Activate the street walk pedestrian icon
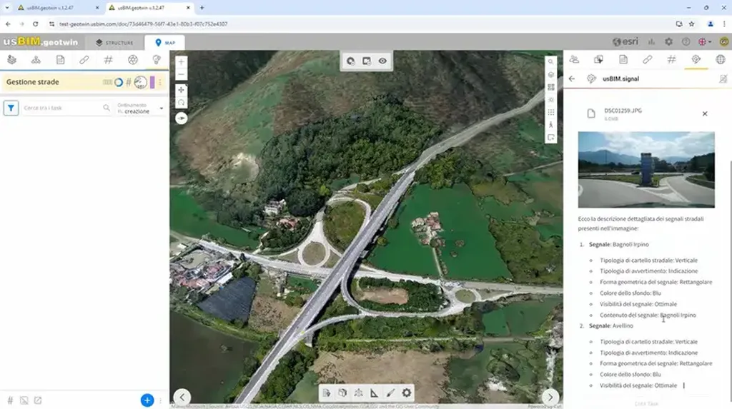The width and height of the screenshot is (732, 409). click(x=550, y=125)
